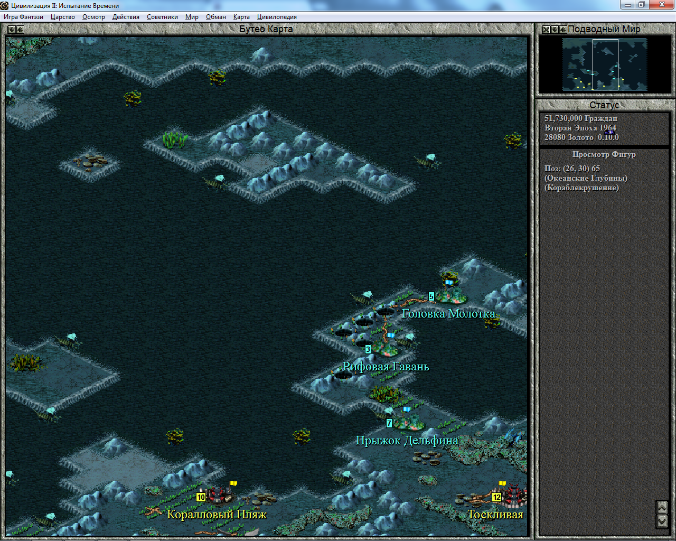Click the size 10 badge of Коралловый Пляж
The width and height of the screenshot is (676, 541).
201,497
